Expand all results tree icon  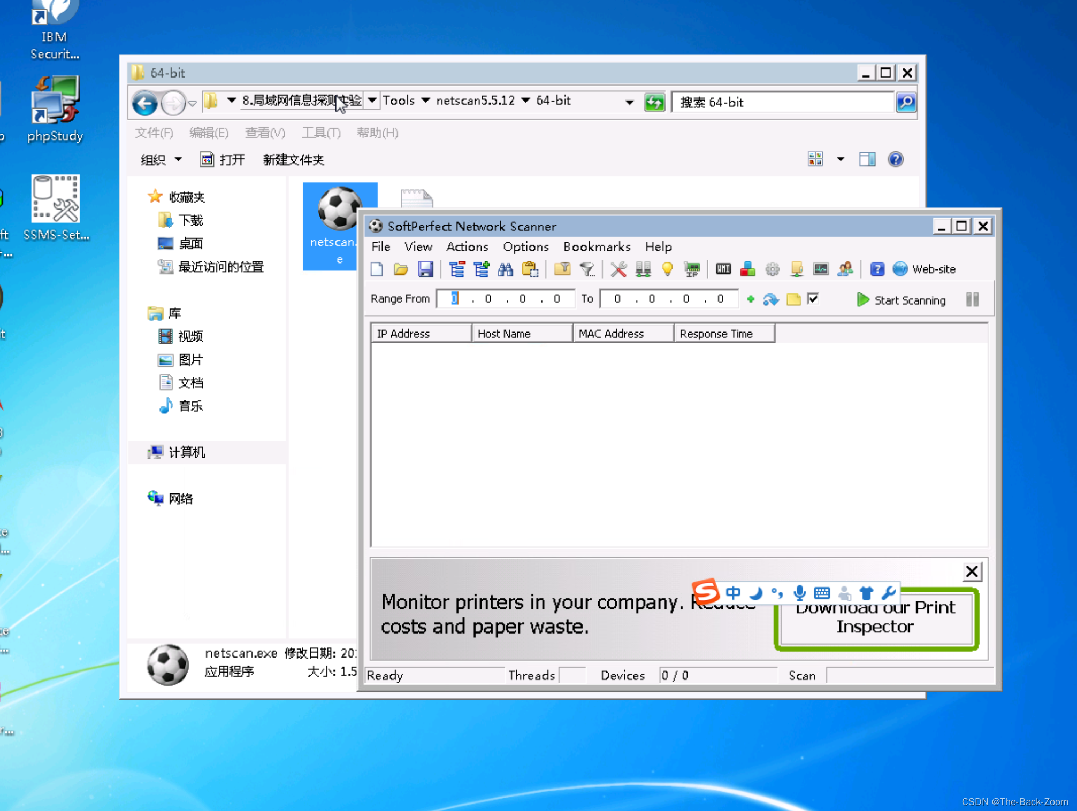[x=481, y=269]
